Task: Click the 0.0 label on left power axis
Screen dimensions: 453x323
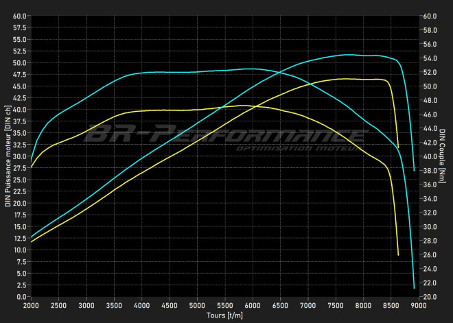Action: [21, 297]
